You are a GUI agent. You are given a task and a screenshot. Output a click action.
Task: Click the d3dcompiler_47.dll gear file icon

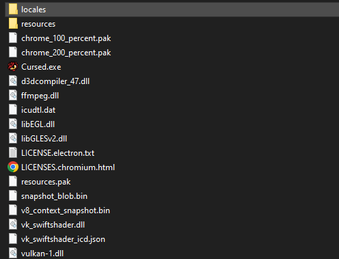[x=13, y=81]
